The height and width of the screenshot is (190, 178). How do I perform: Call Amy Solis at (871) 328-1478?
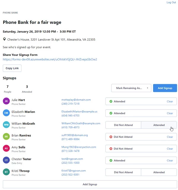(70, 151)
